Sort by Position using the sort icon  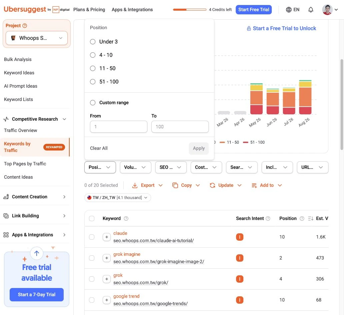point(310,218)
